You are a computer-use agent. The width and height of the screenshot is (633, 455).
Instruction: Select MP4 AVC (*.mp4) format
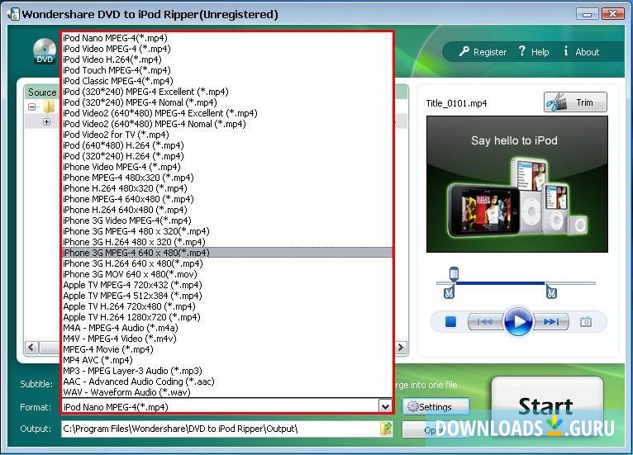point(227,360)
